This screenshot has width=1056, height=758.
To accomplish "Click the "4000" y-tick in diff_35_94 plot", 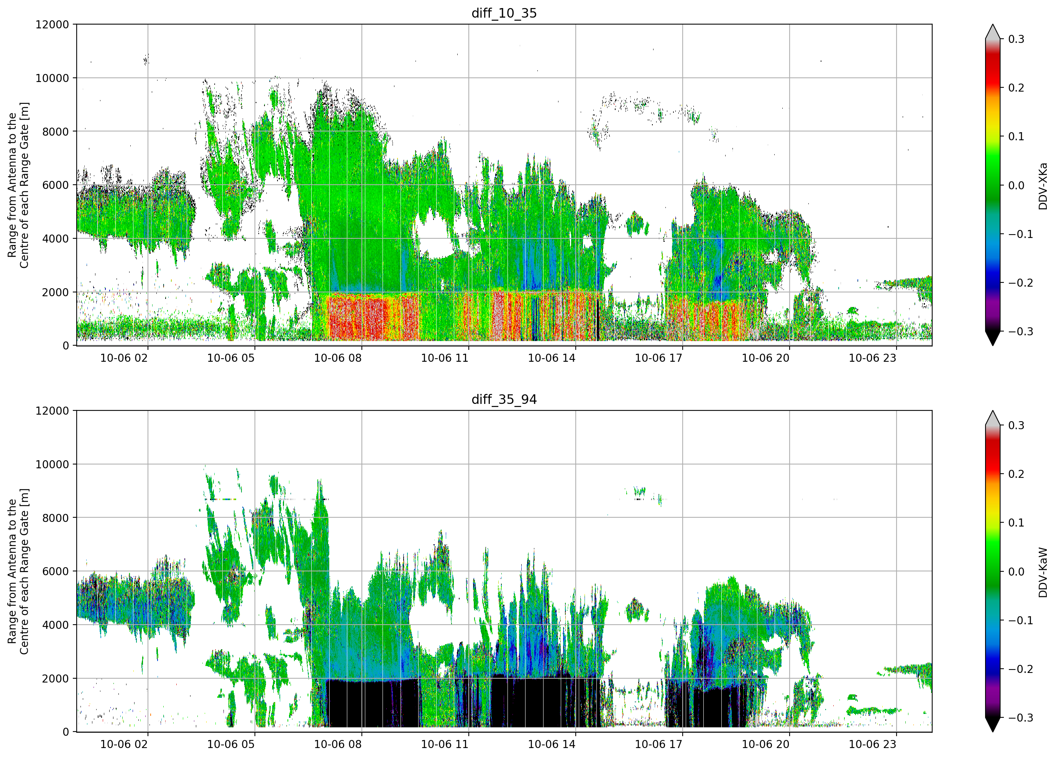I will point(56,625).
